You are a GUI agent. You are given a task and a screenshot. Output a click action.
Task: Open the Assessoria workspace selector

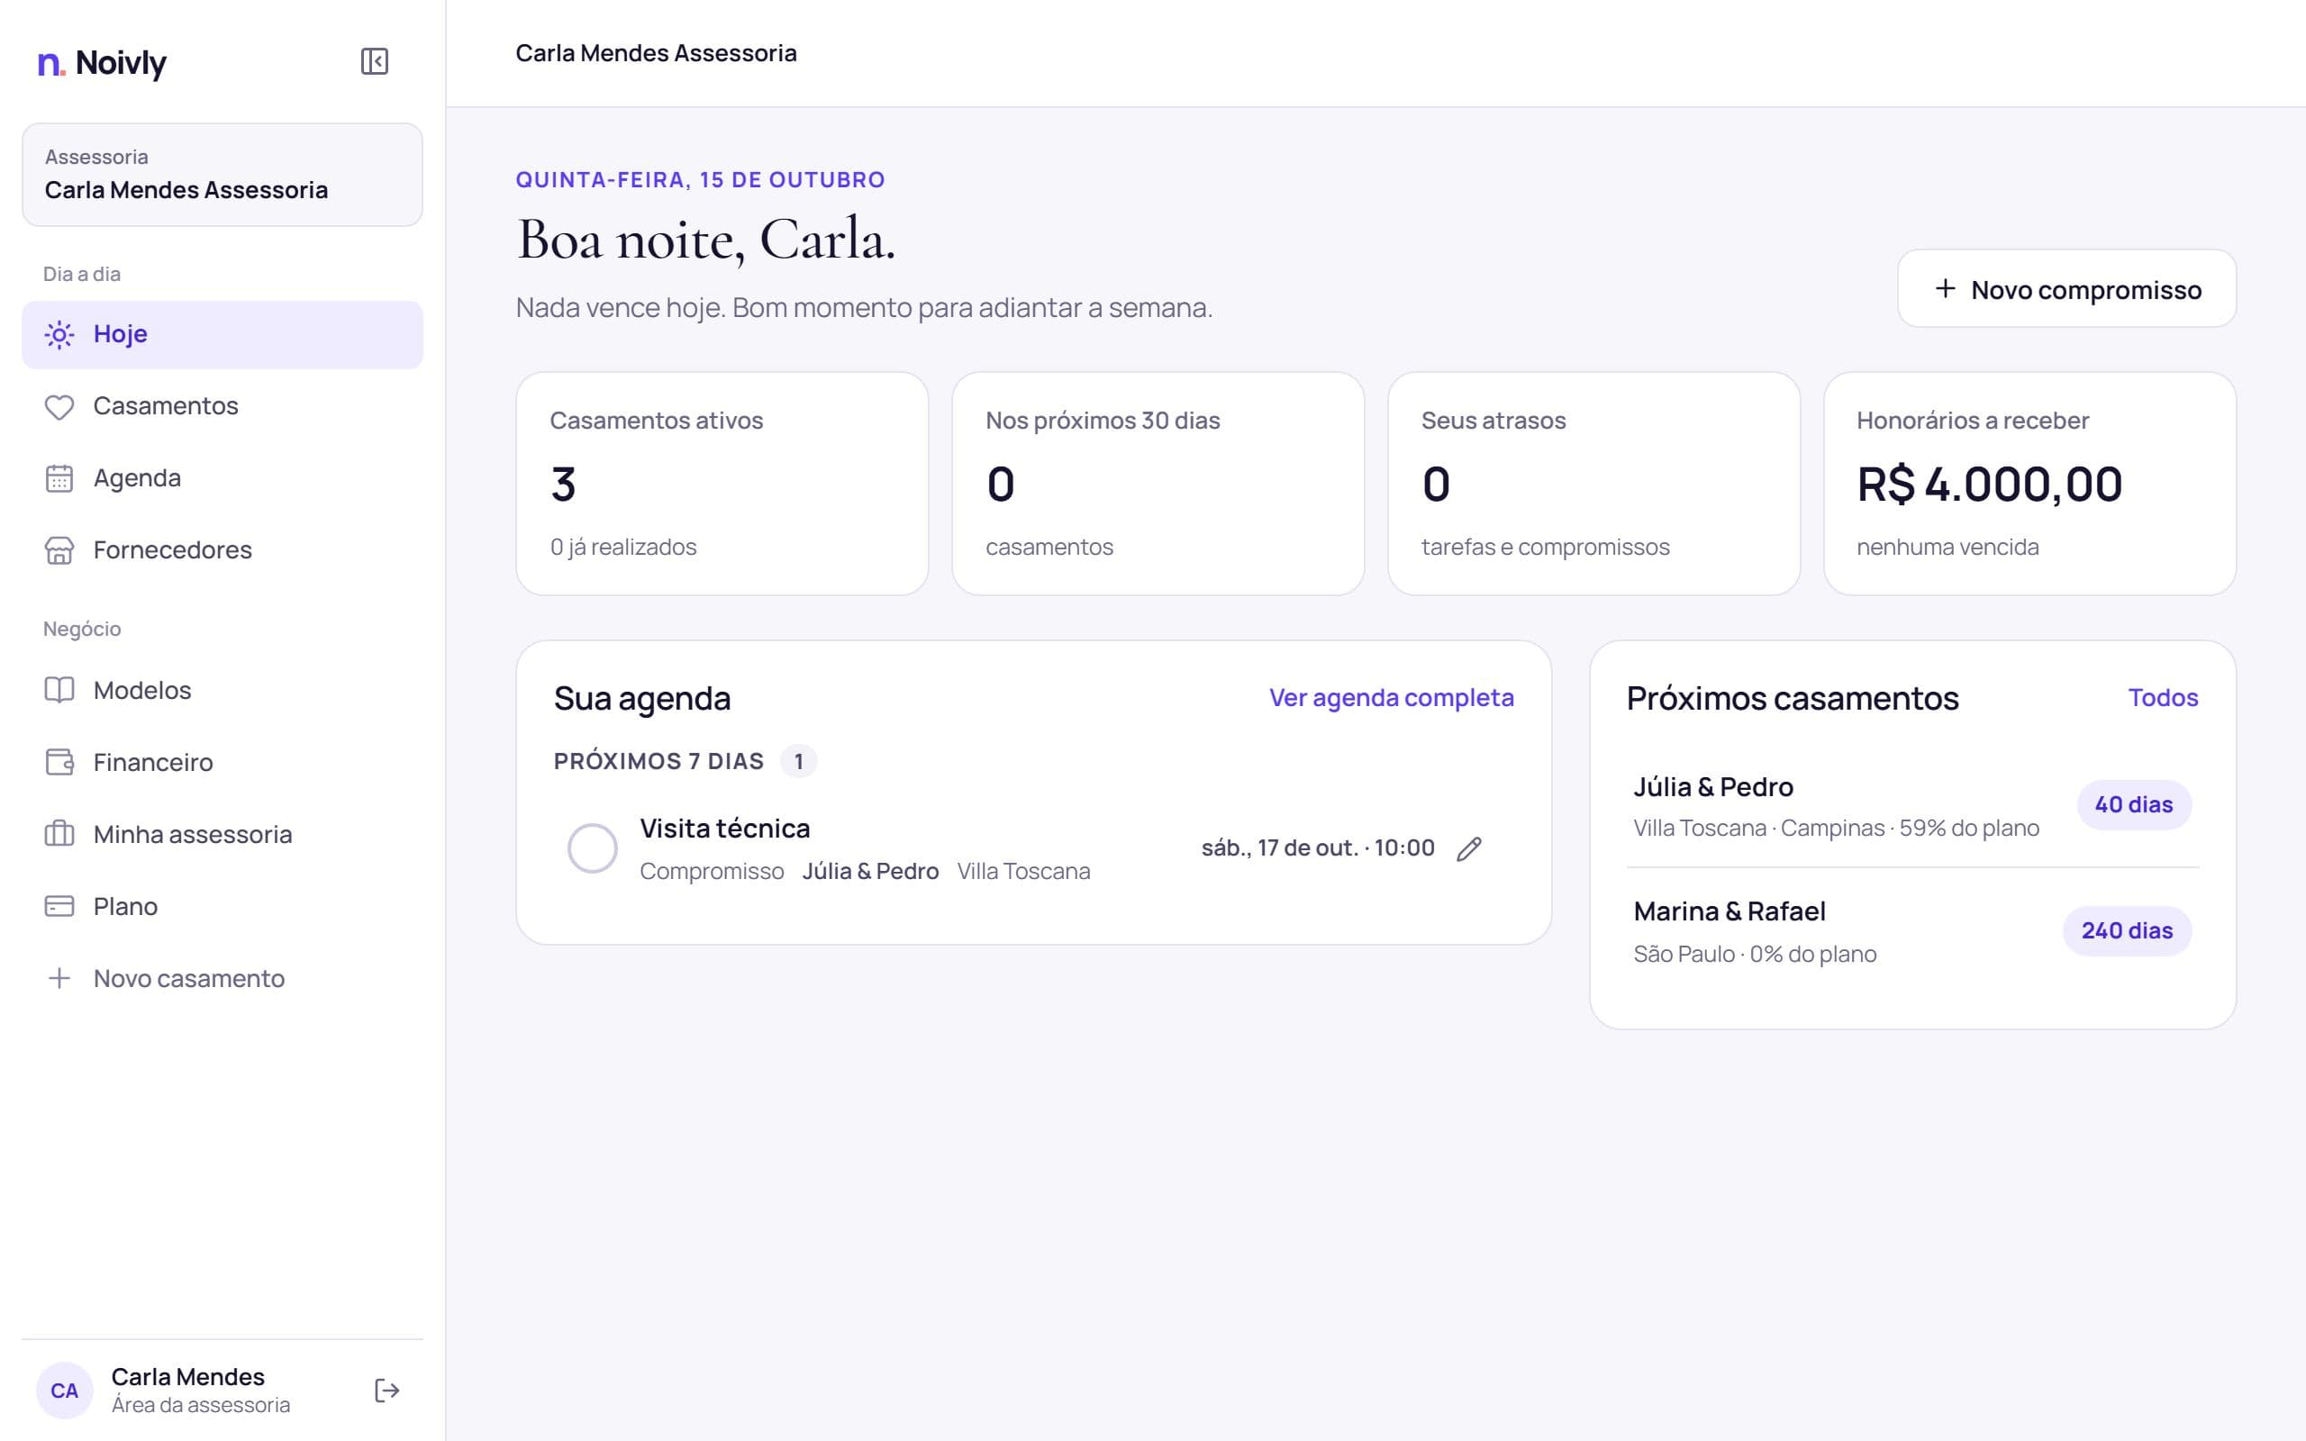[222, 175]
